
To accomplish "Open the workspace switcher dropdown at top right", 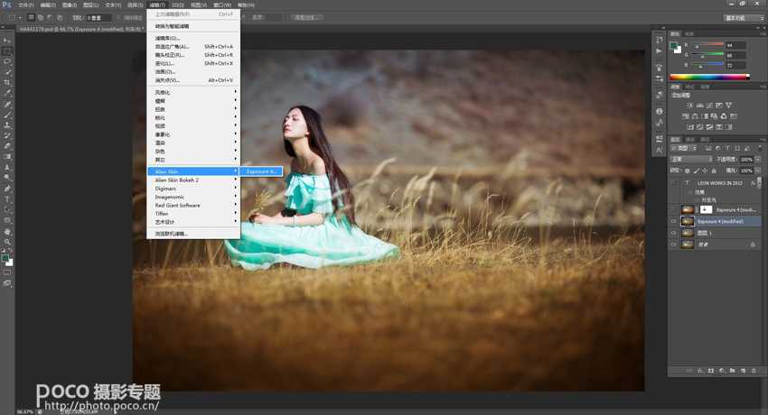I will pos(743,17).
